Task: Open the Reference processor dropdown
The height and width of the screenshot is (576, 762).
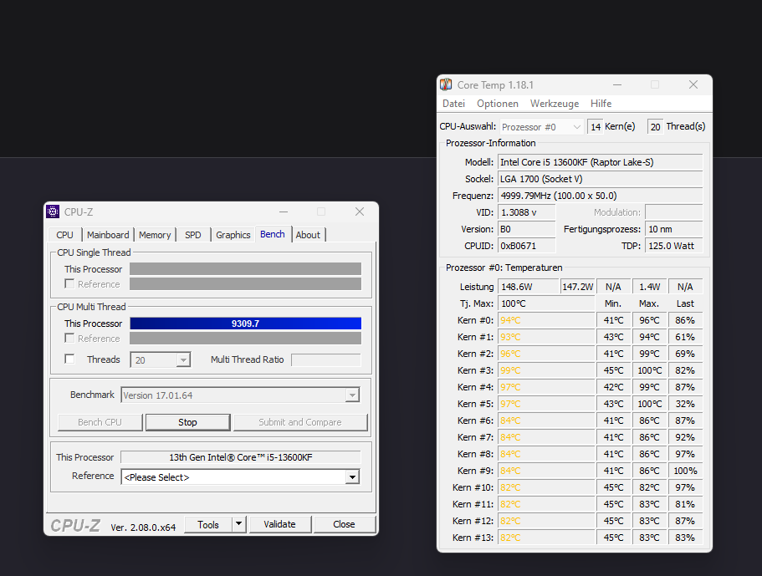Action: [x=352, y=477]
